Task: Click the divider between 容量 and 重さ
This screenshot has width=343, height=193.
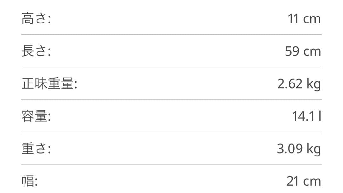Action: 171,132
